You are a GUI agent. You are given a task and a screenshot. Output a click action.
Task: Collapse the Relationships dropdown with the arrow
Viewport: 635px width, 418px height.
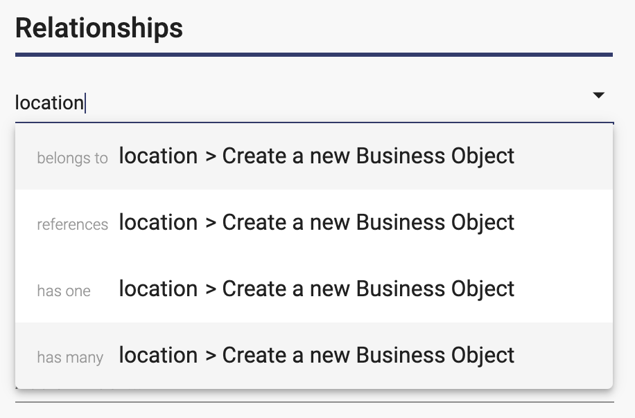click(598, 96)
